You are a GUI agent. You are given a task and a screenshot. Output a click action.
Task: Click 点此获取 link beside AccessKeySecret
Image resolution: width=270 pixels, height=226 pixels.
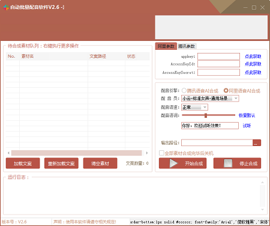253,72
